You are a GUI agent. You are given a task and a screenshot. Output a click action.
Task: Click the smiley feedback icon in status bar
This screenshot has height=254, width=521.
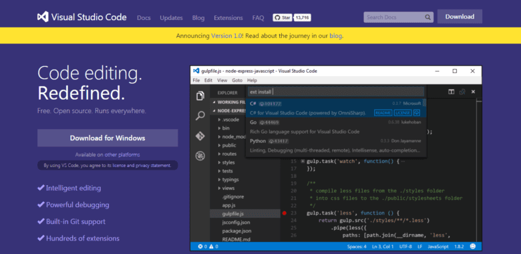473,247
